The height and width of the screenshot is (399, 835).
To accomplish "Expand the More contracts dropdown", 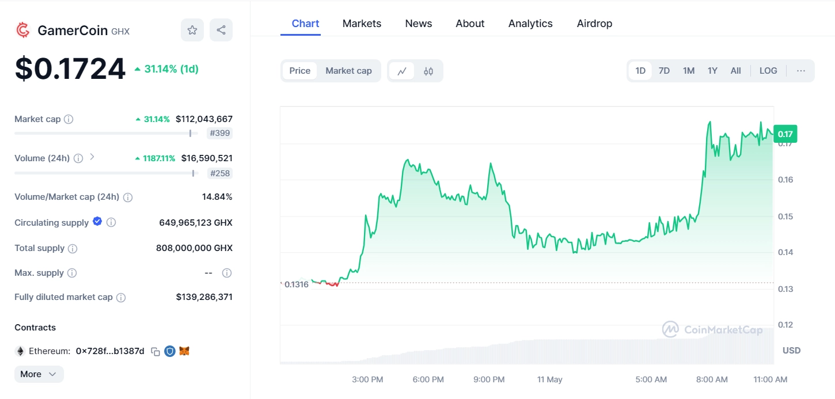I will [x=39, y=374].
